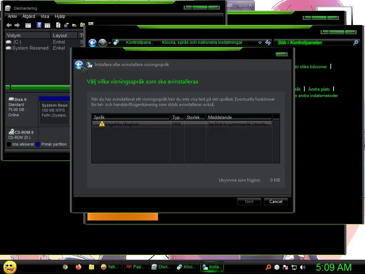This screenshot has height=274, width=365.
Task: Open Arkiv menu in Diskhantering
Action: [12, 16]
